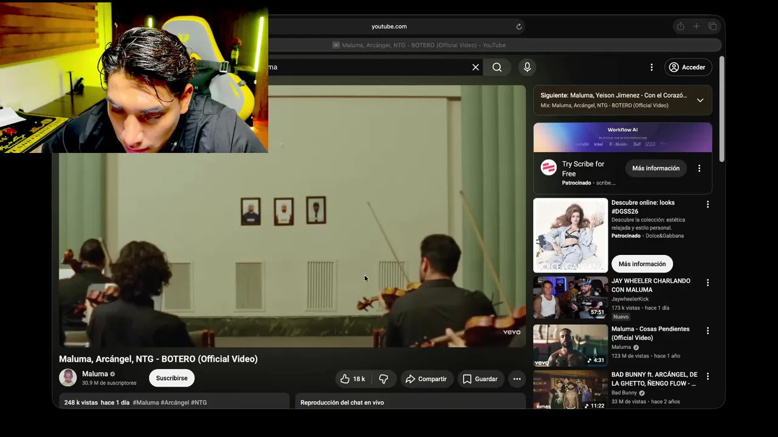Click Bad Bunny channel name in sidebar

(x=624, y=393)
